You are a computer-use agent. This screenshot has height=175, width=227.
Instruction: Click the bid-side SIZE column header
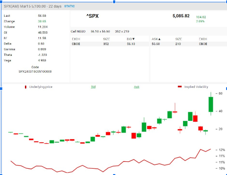(107, 39)
